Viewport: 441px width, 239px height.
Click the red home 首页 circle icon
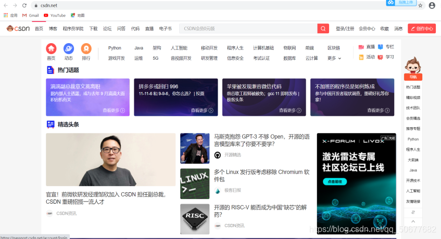tap(51, 48)
